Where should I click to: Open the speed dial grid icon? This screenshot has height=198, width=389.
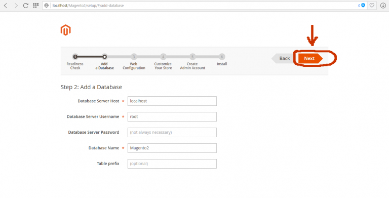(35, 5)
